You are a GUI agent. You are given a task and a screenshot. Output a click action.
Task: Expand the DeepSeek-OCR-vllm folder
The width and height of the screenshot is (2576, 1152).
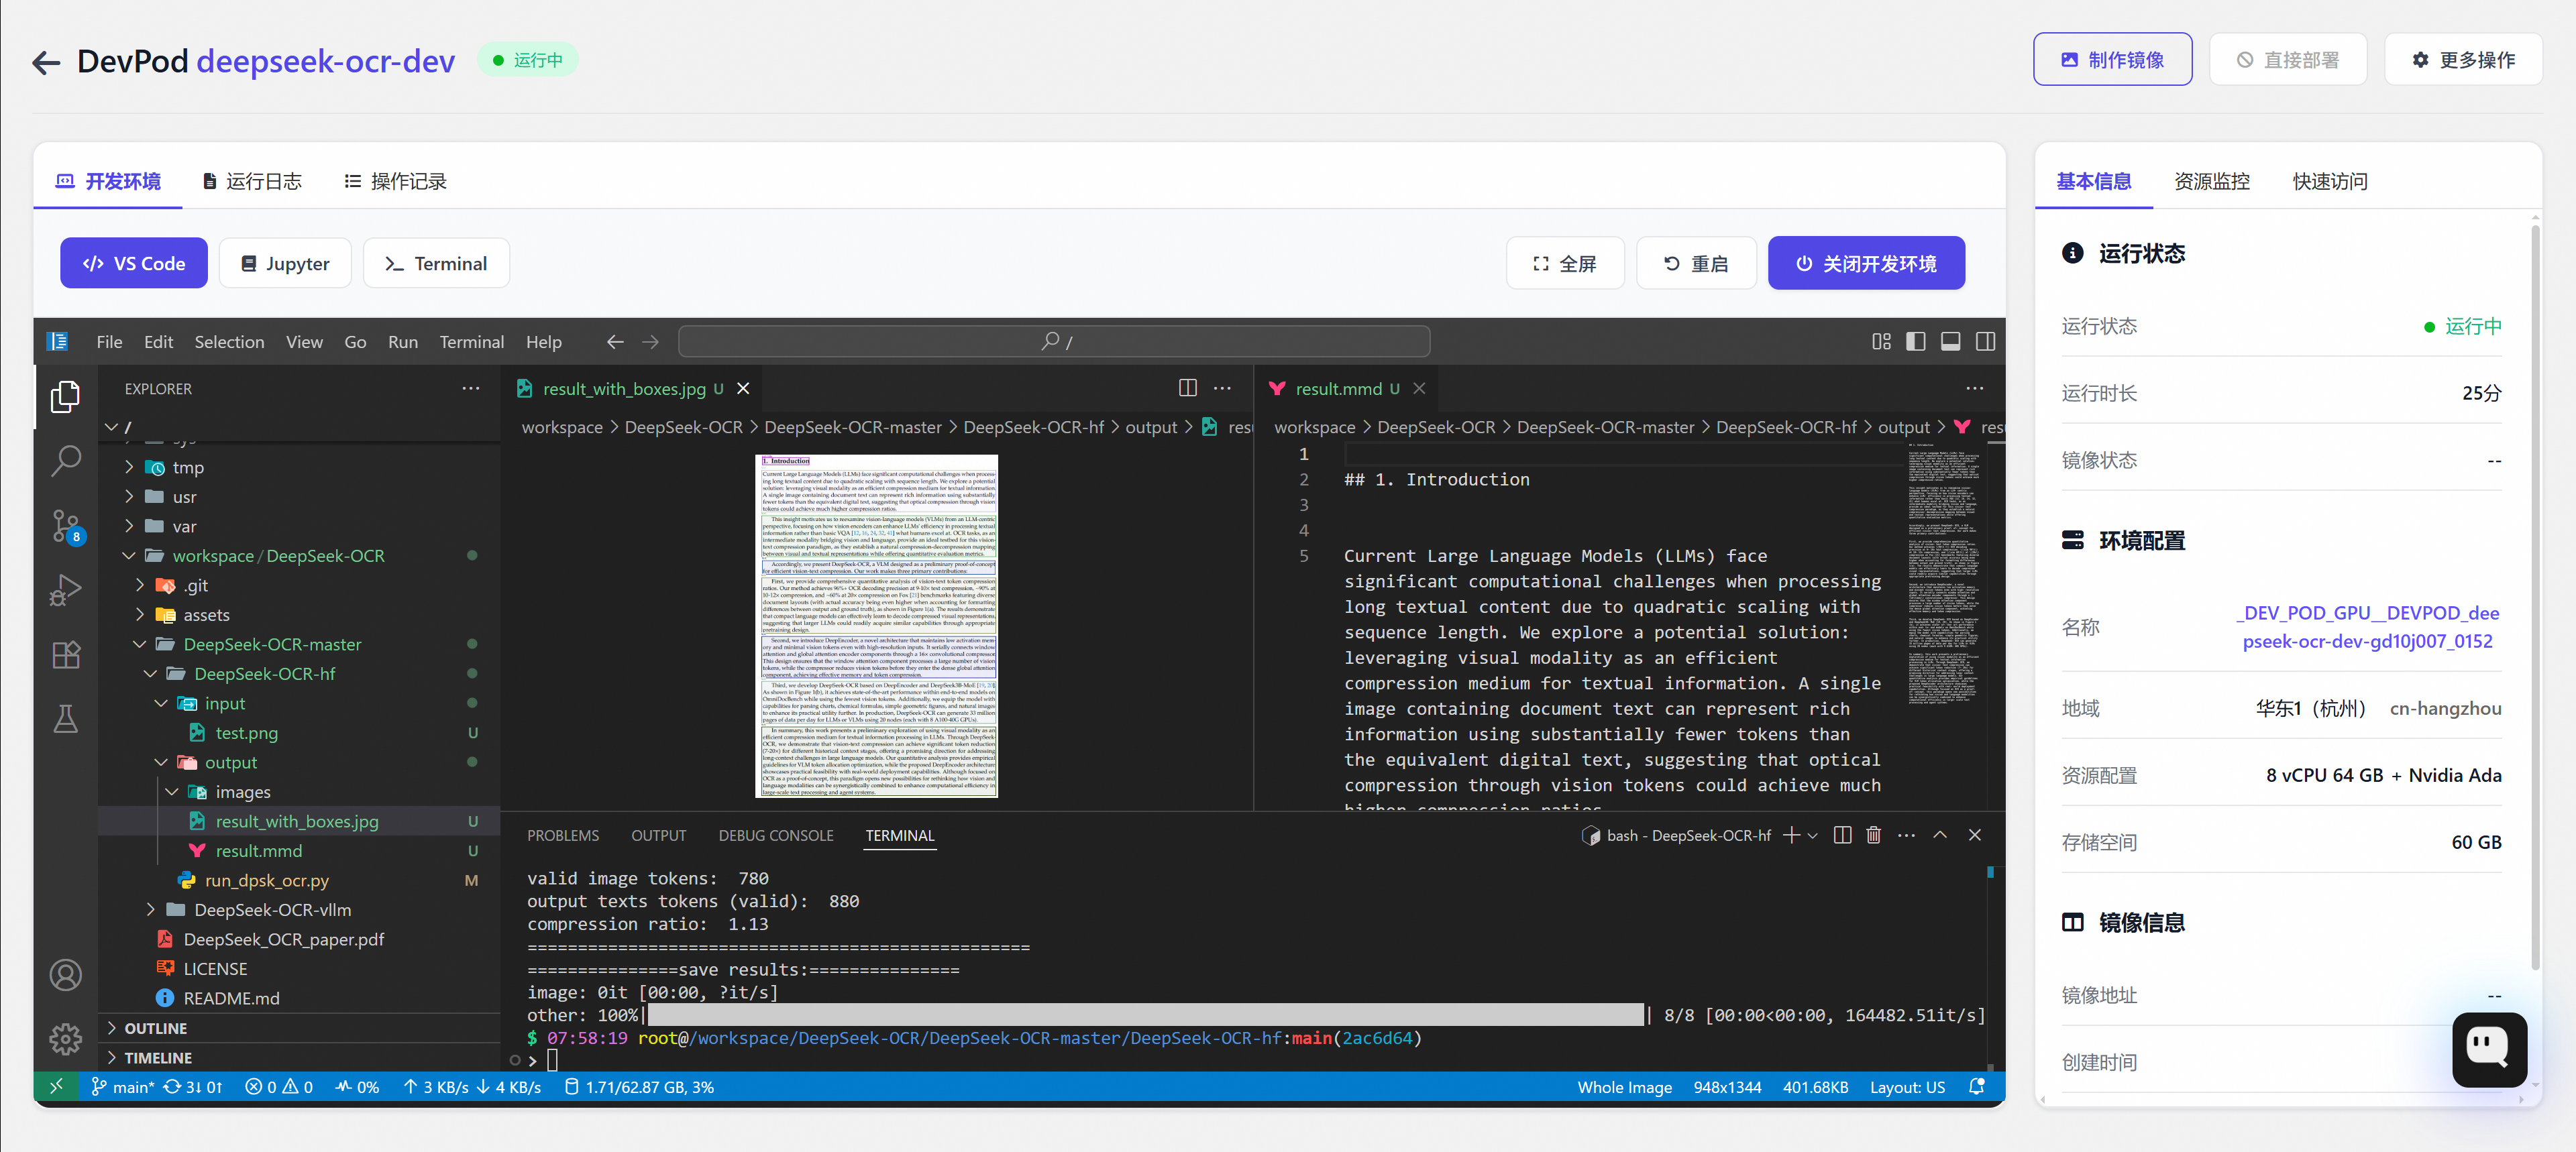272,910
